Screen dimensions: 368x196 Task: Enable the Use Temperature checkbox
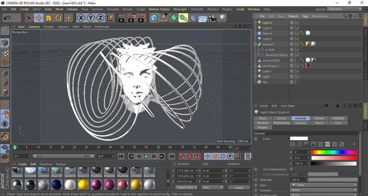(x=291, y=169)
